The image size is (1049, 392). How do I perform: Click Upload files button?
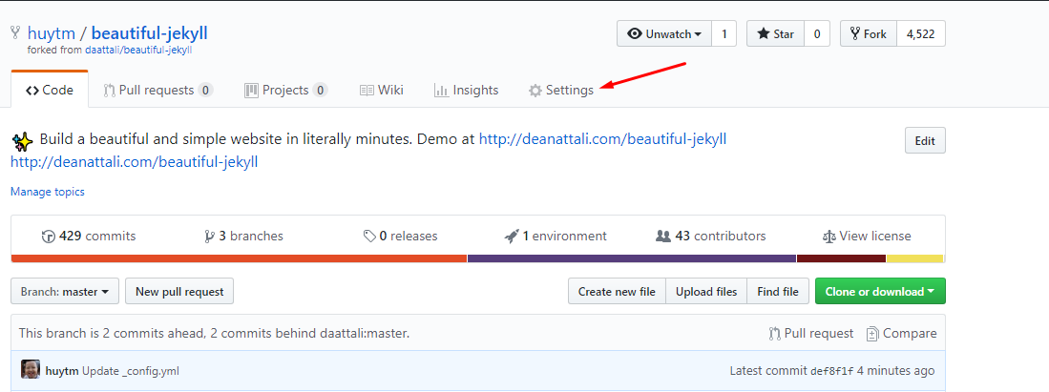706,292
